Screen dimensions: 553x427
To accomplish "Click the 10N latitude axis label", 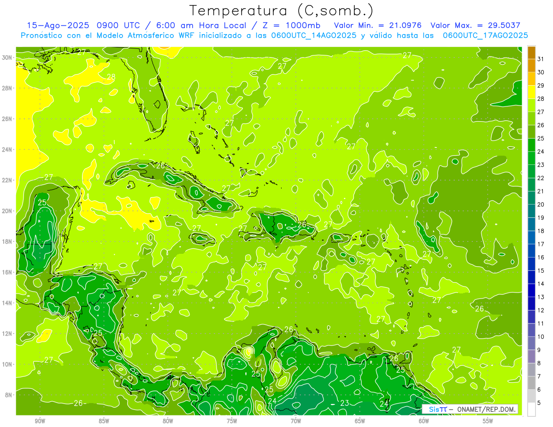I will point(7,364).
